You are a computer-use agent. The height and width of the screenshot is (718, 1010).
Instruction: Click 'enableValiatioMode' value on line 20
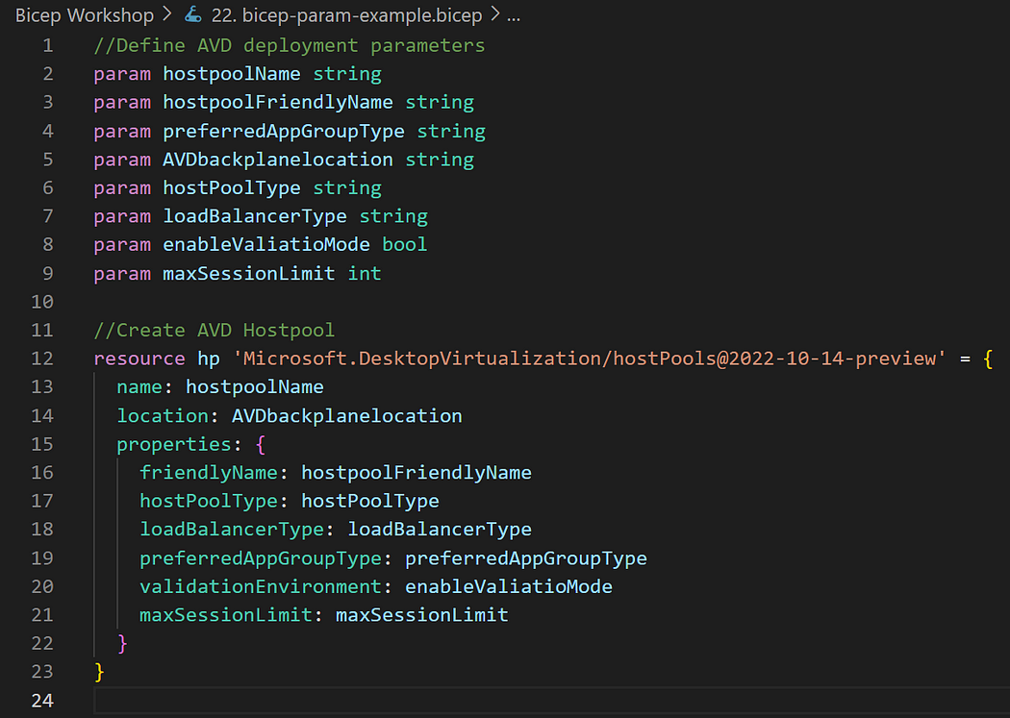tap(509, 586)
